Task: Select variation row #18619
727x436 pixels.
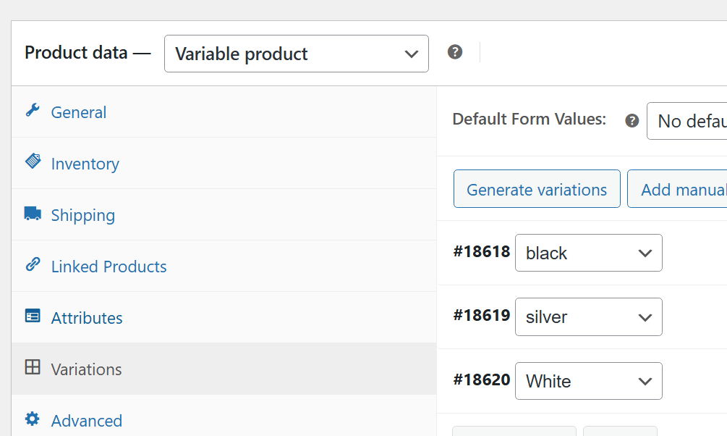Action: 481,316
